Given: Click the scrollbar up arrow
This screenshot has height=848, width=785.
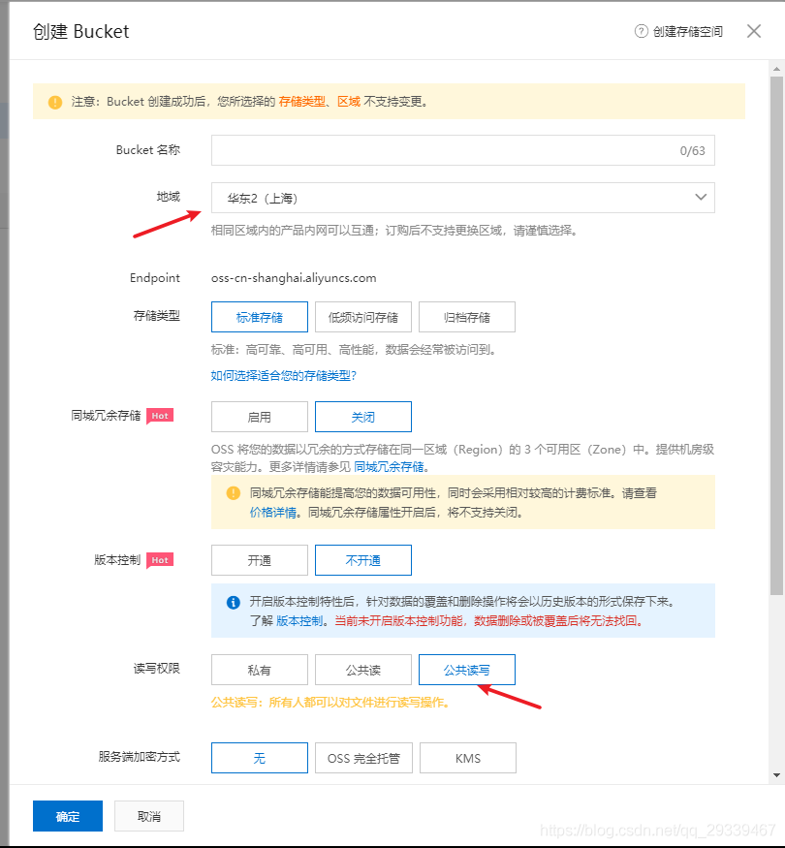Looking at the screenshot, I should coord(776,69).
